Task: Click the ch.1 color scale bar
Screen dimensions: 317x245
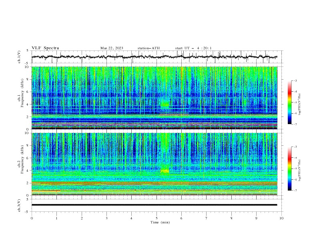Action: pyautogui.click(x=290, y=102)
